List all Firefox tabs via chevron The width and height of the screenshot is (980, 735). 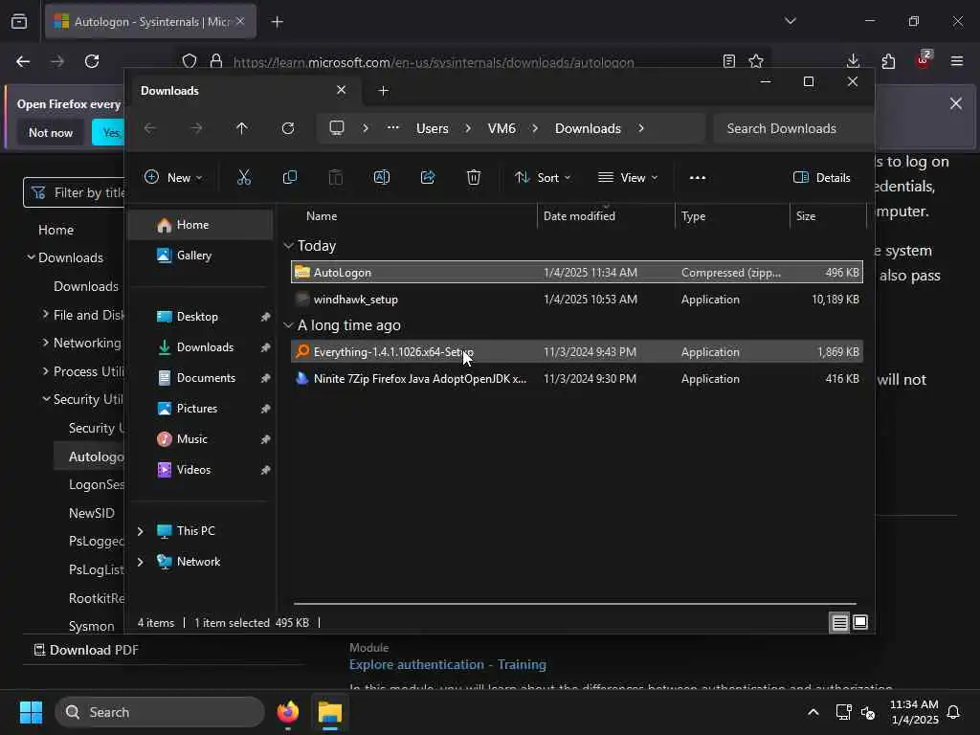click(791, 21)
